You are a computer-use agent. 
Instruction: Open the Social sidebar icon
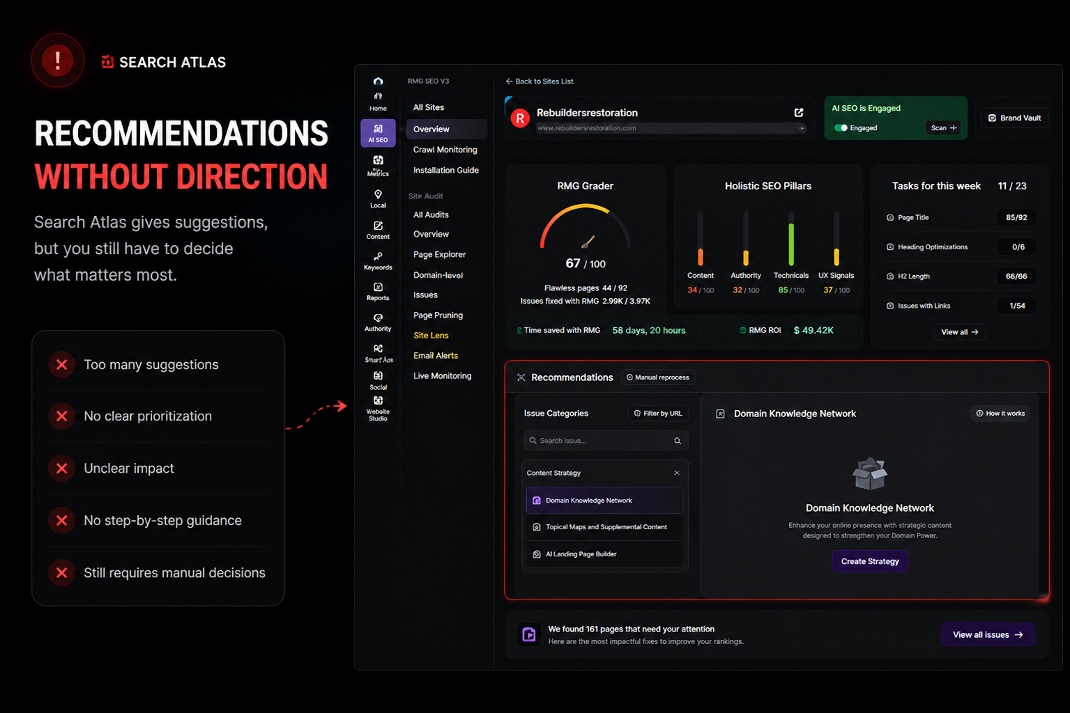pyautogui.click(x=378, y=380)
